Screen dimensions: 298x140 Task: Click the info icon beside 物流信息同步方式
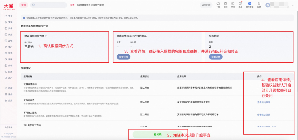(46, 36)
